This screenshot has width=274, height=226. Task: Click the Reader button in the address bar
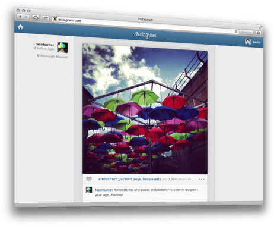[246, 32]
